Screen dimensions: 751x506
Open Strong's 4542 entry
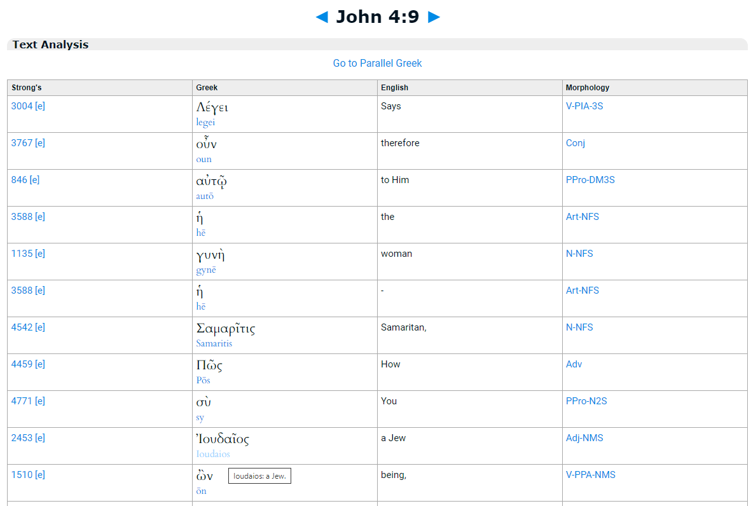coord(22,327)
